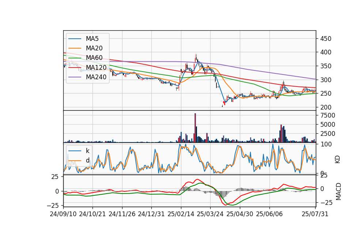Click the candlestick peak near 400
The width and height of the screenshot is (351, 252).
[x=196, y=56]
